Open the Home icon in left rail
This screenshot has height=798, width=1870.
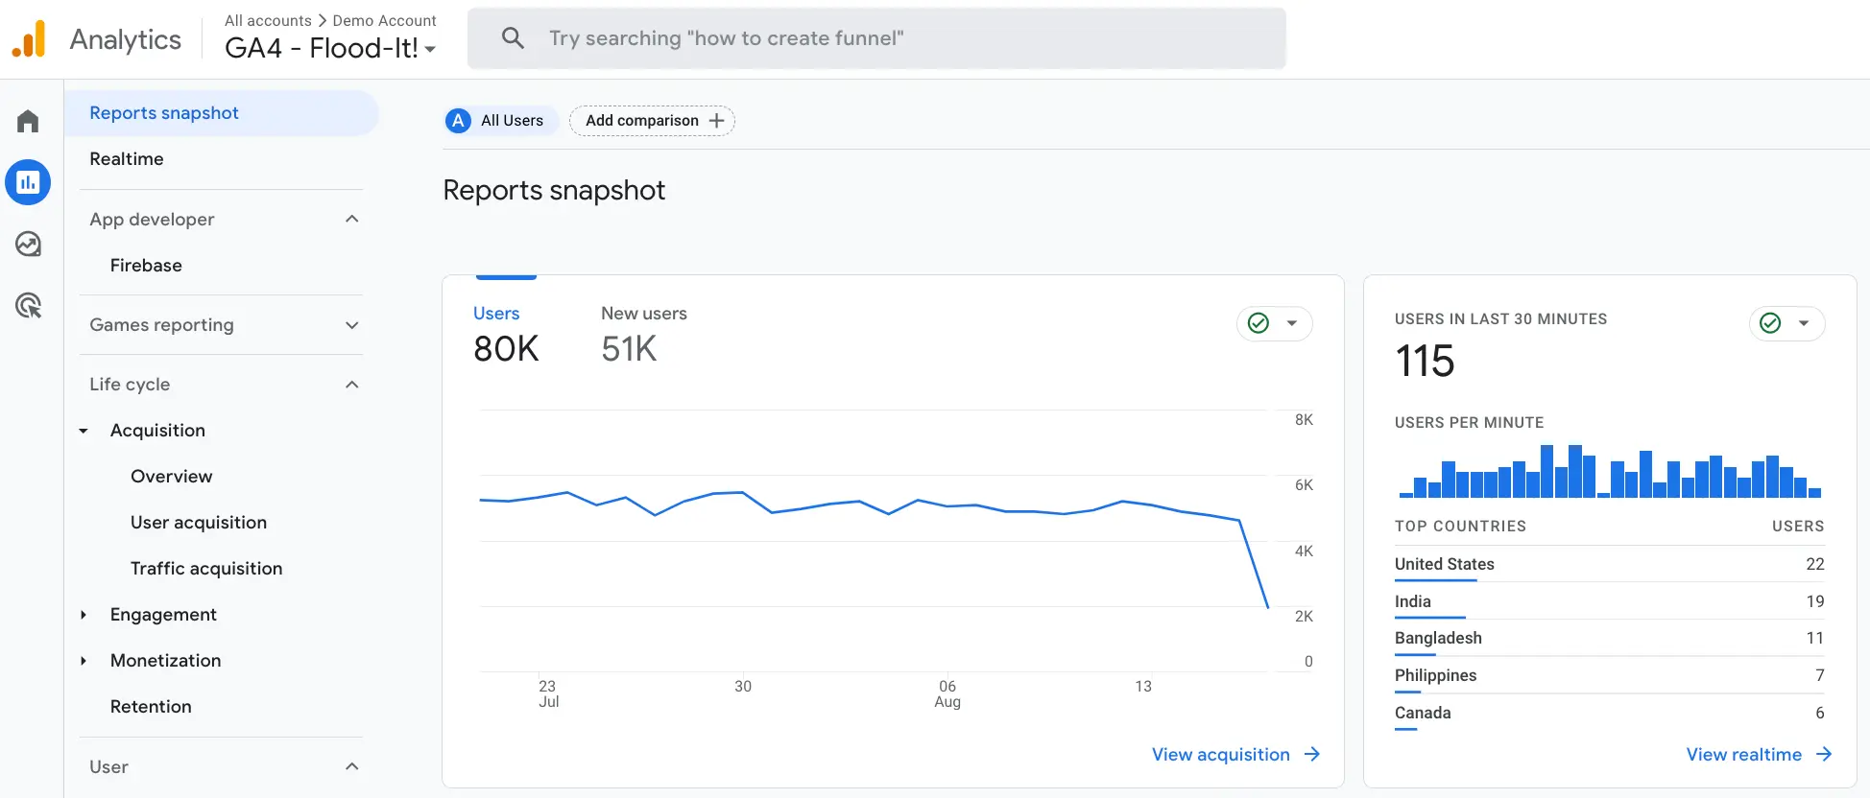pos(27,120)
